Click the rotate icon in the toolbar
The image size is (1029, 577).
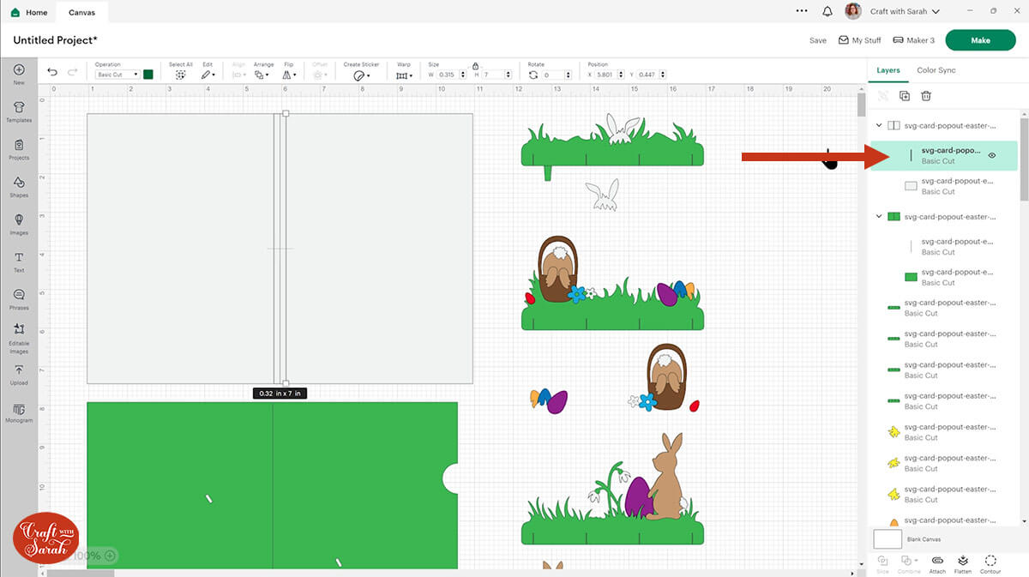click(x=533, y=75)
